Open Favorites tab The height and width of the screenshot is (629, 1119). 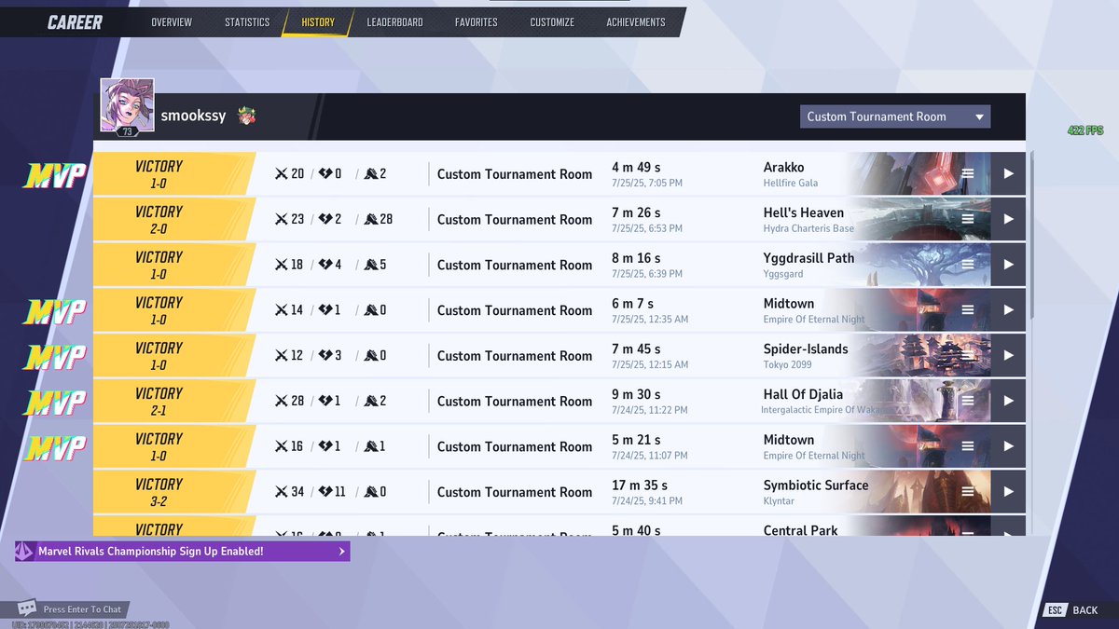click(476, 22)
